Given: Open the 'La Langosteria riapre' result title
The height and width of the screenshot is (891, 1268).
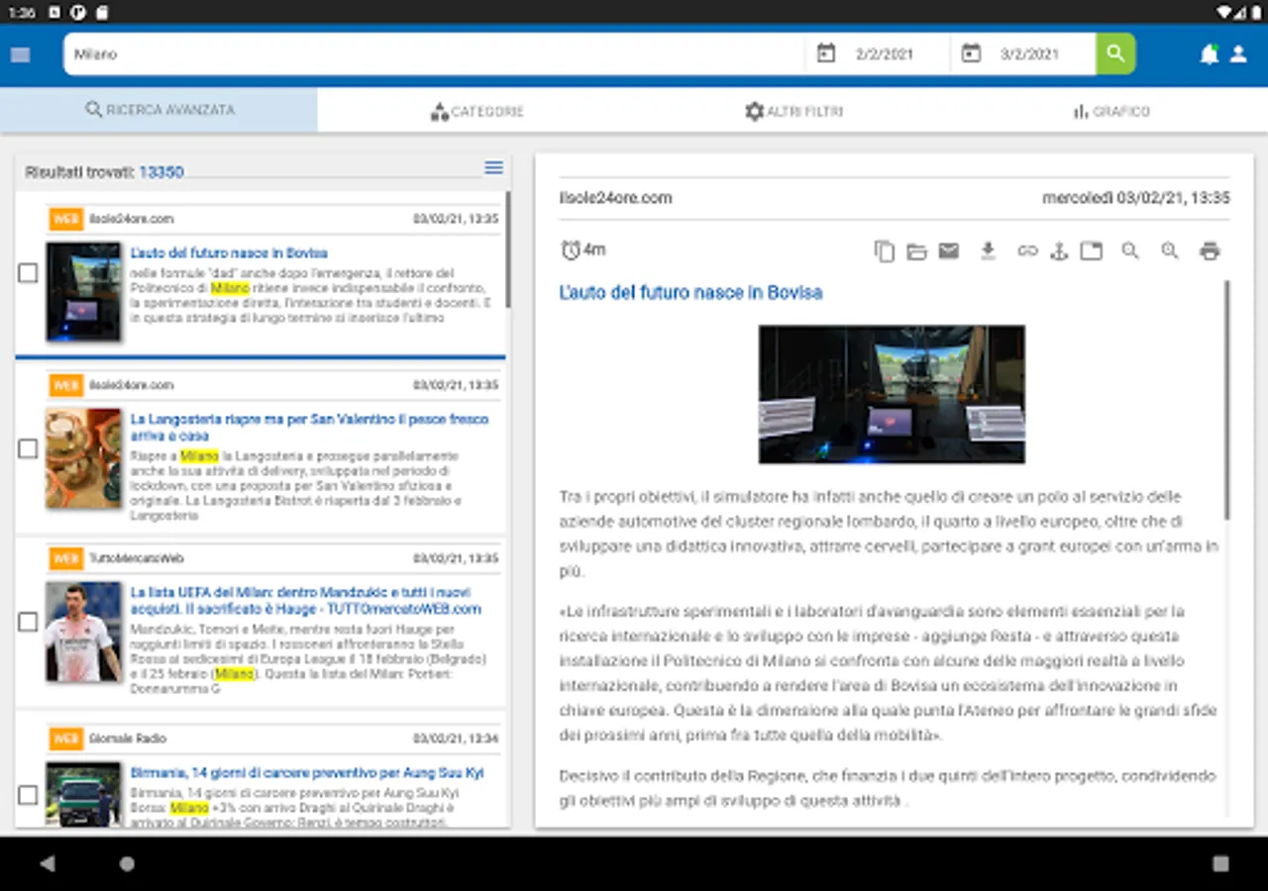Looking at the screenshot, I should 309,428.
